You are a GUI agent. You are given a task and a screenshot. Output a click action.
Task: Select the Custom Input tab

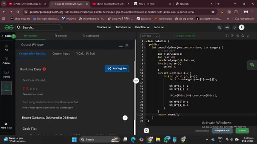61,54
